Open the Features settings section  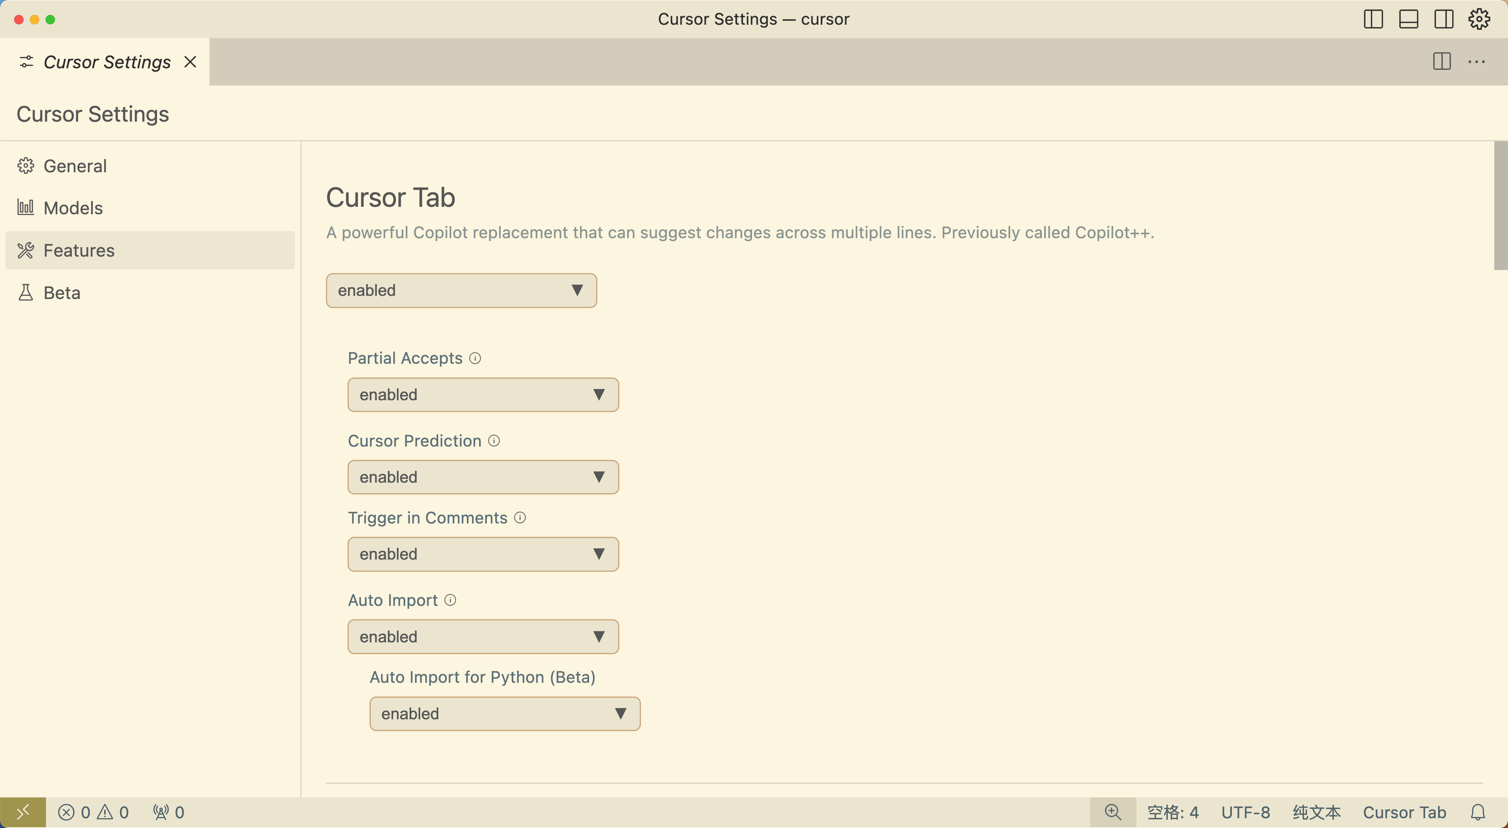[x=150, y=250]
